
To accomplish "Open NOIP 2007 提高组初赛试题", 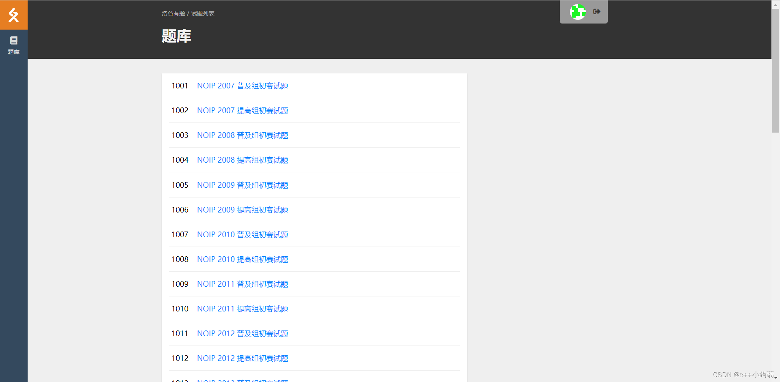I will coord(243,111).
